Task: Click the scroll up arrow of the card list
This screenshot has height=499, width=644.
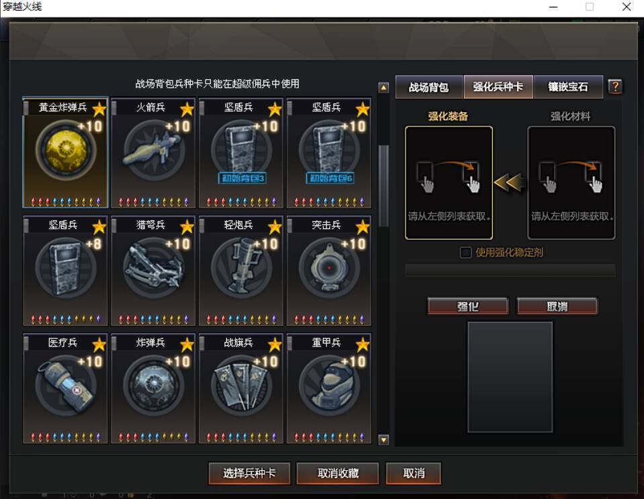Action: coord(383,87)
